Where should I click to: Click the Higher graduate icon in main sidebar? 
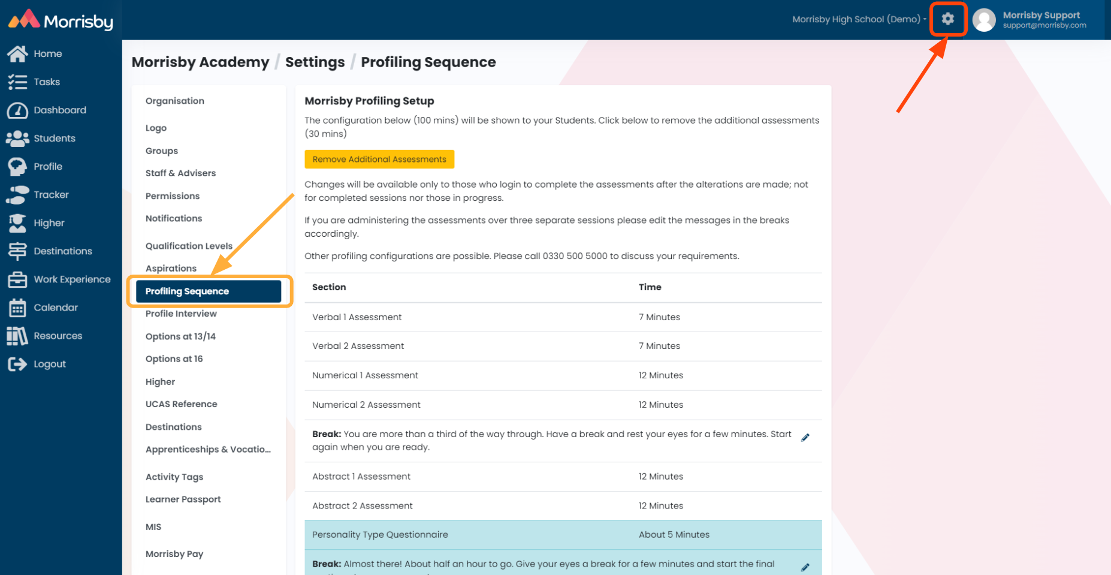click(17, 223)
